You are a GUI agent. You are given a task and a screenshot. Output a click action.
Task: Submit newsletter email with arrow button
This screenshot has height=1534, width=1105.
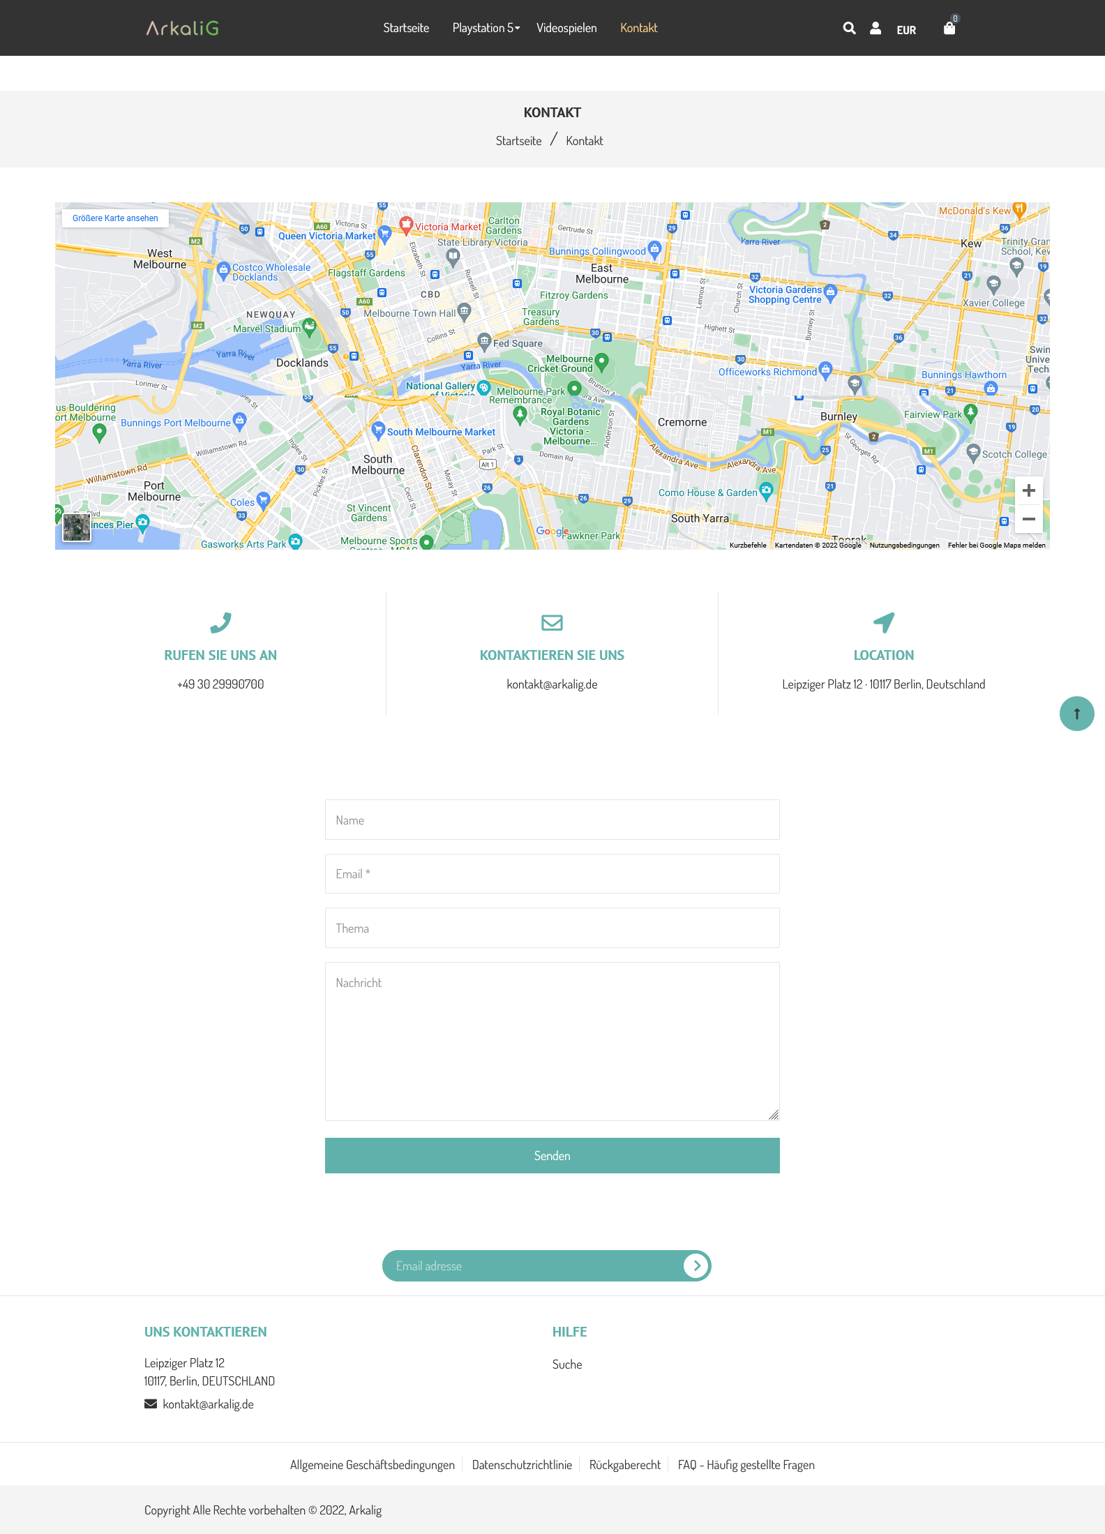(x=696, y=1265)
